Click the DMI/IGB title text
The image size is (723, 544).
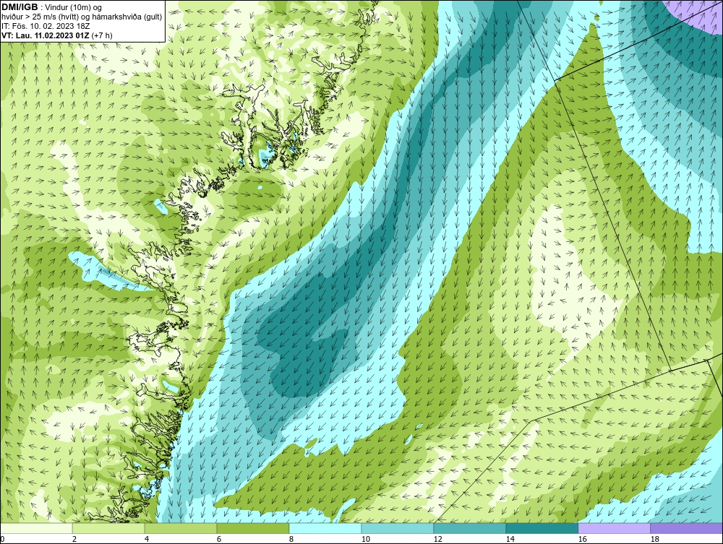(x=20, y=7)
